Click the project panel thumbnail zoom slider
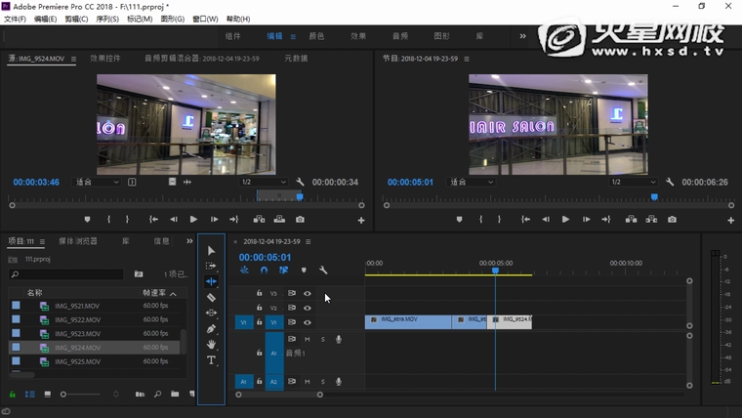This screenshot has height=418, width=742. (64, 395)
